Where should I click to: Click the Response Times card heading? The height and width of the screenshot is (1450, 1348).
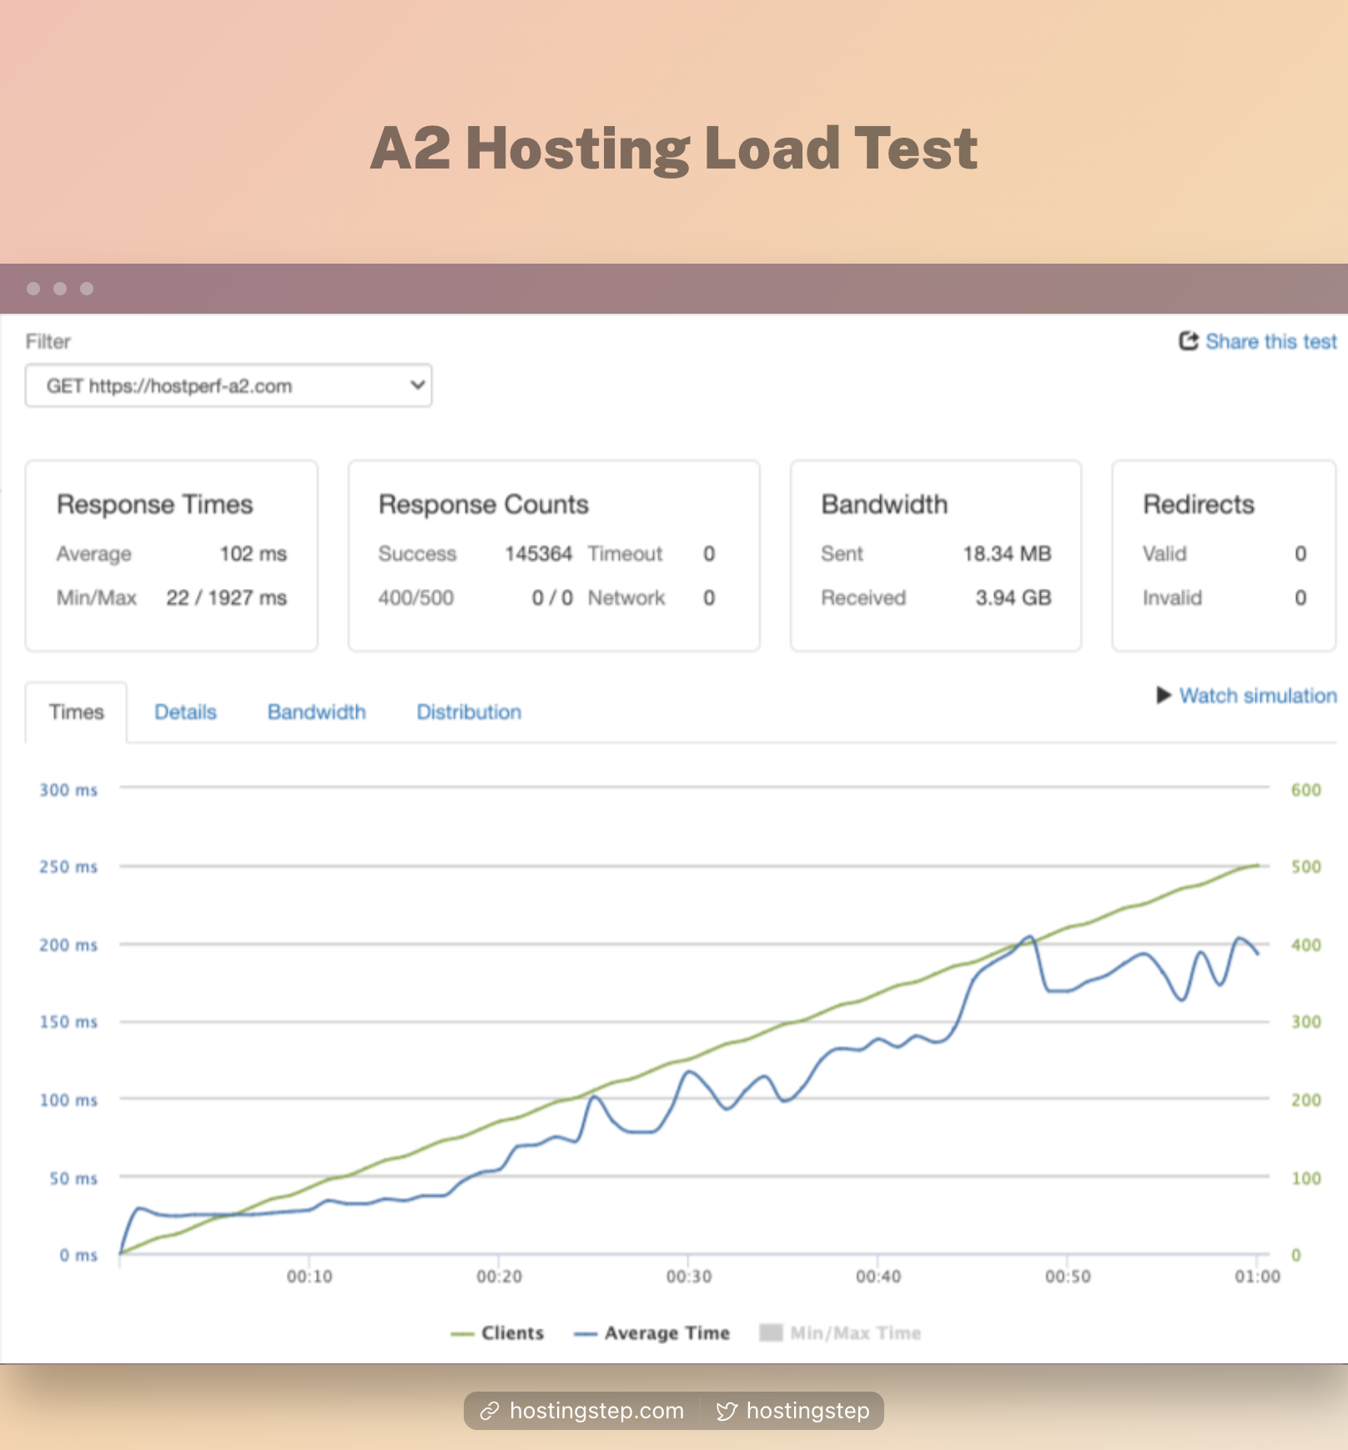click(154, 505)
